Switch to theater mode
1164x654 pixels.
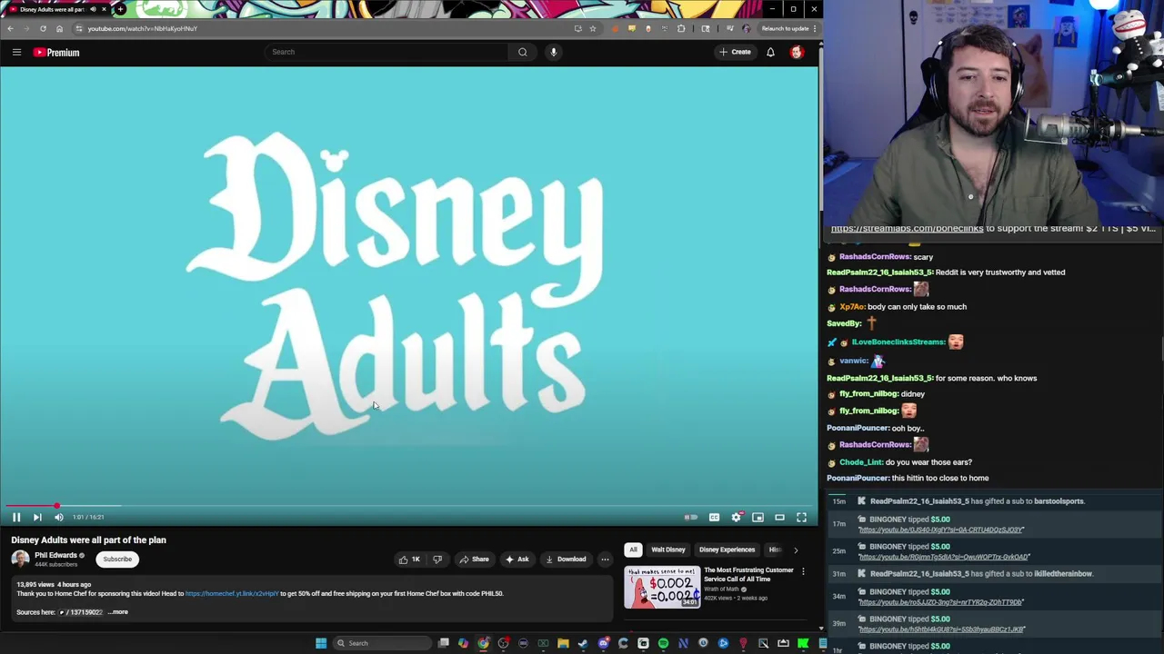[779, 517]
